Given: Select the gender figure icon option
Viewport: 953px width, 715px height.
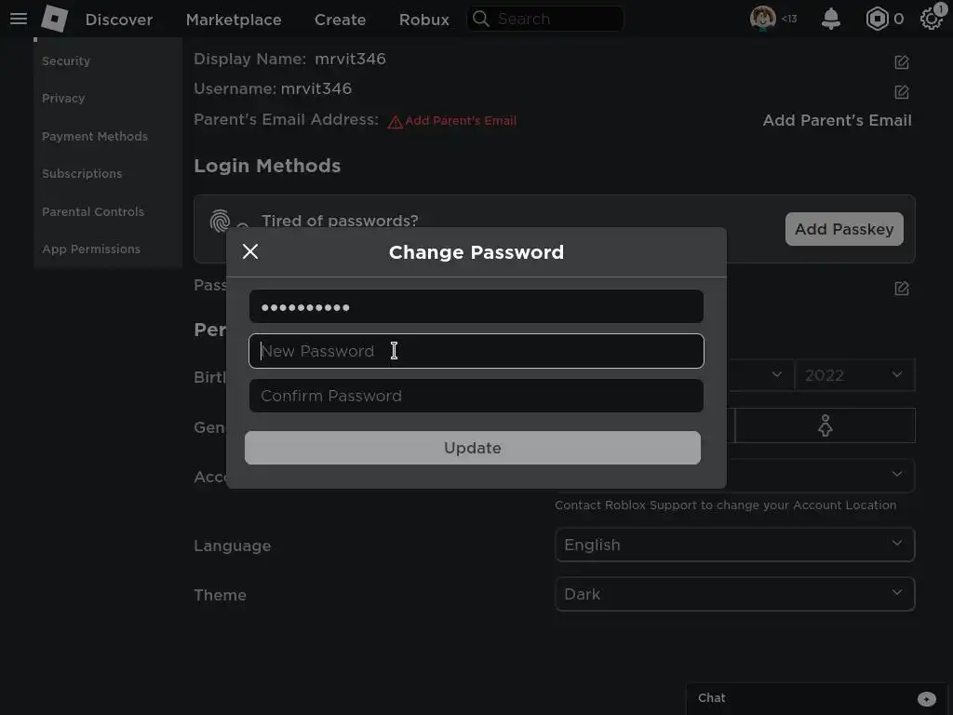Looking at the screenshot, I should point(825,425).
